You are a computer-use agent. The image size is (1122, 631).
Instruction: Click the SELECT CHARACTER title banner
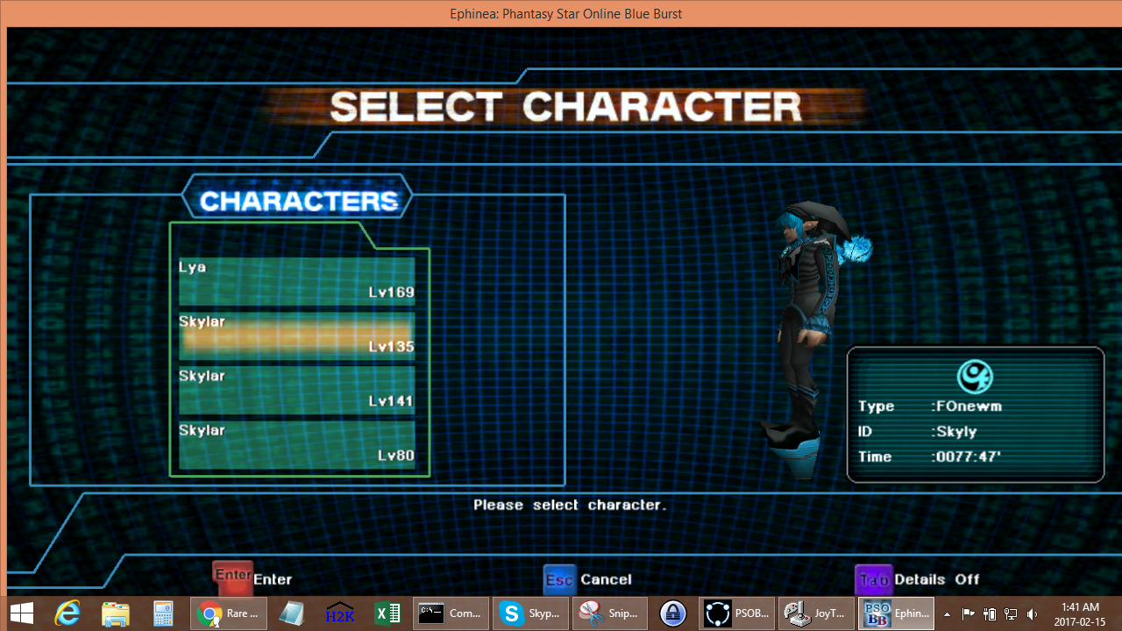(565, 106)
